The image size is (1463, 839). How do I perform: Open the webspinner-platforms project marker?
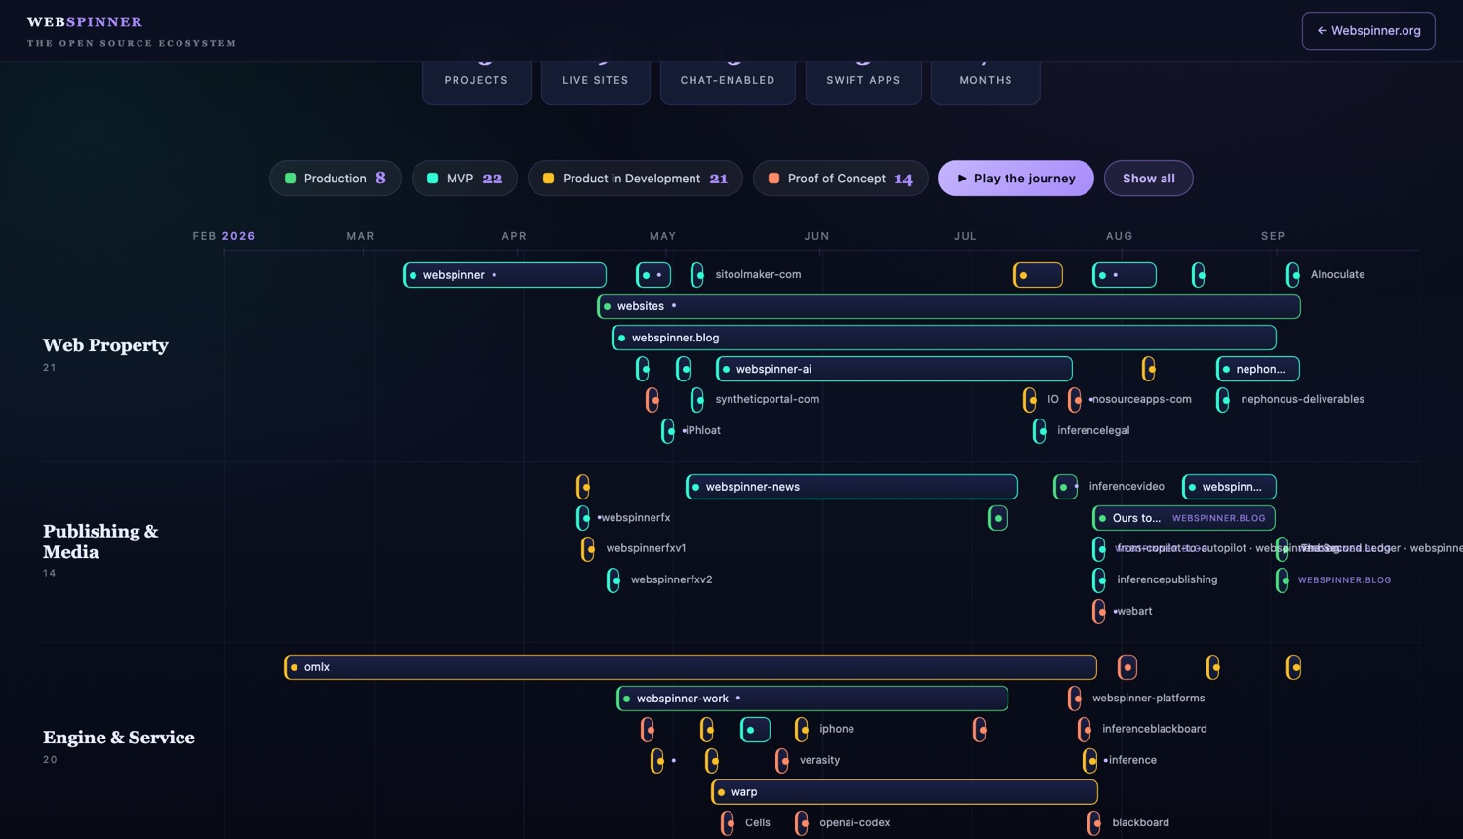pos(1075,699)
